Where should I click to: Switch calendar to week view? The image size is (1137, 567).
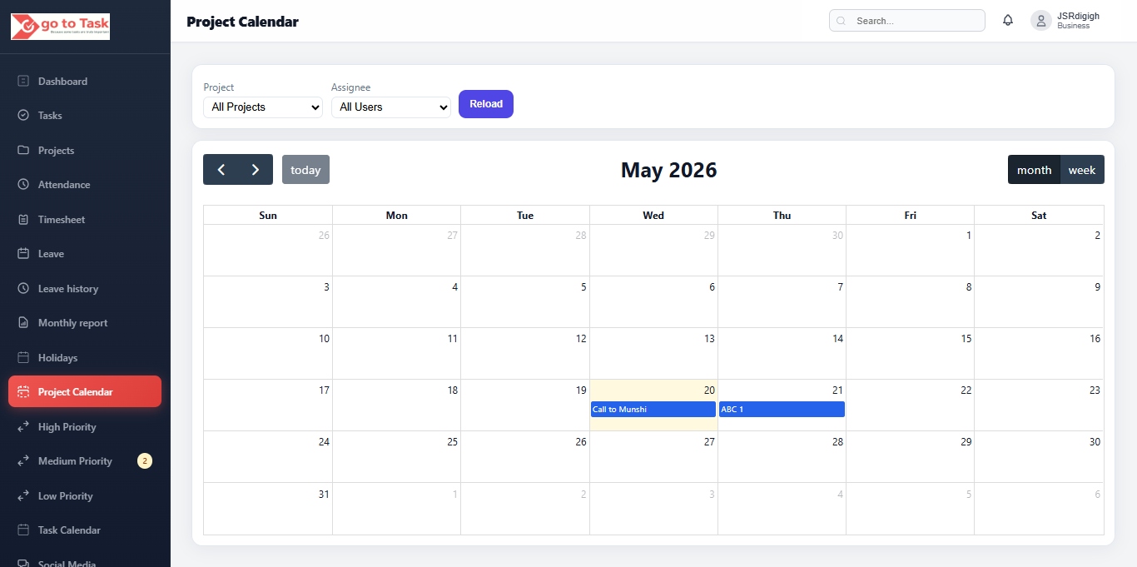tap(1082, 170)
